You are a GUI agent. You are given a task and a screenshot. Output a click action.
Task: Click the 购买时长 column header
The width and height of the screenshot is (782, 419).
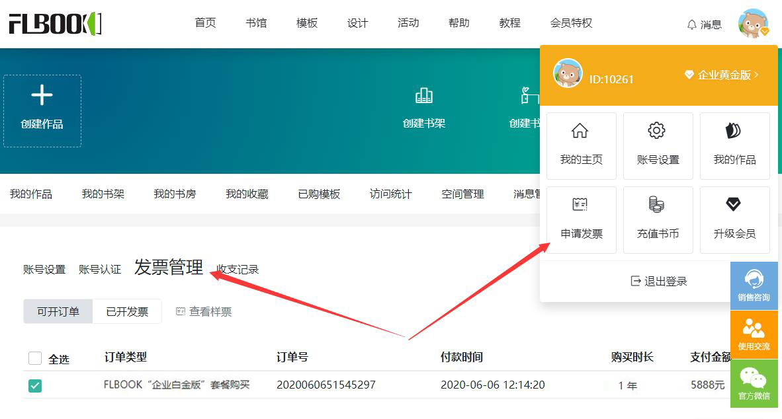click(x=632, y=358)
